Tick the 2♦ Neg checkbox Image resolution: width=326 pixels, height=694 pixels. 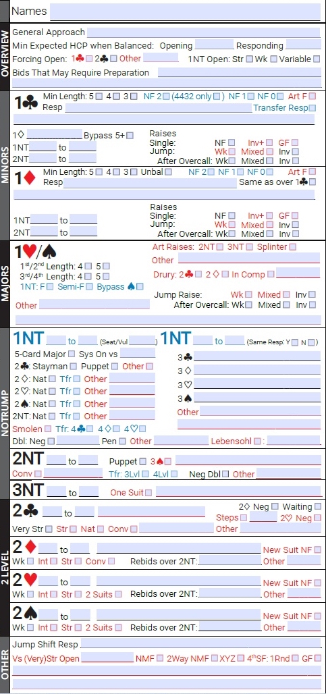click(275, 506)
